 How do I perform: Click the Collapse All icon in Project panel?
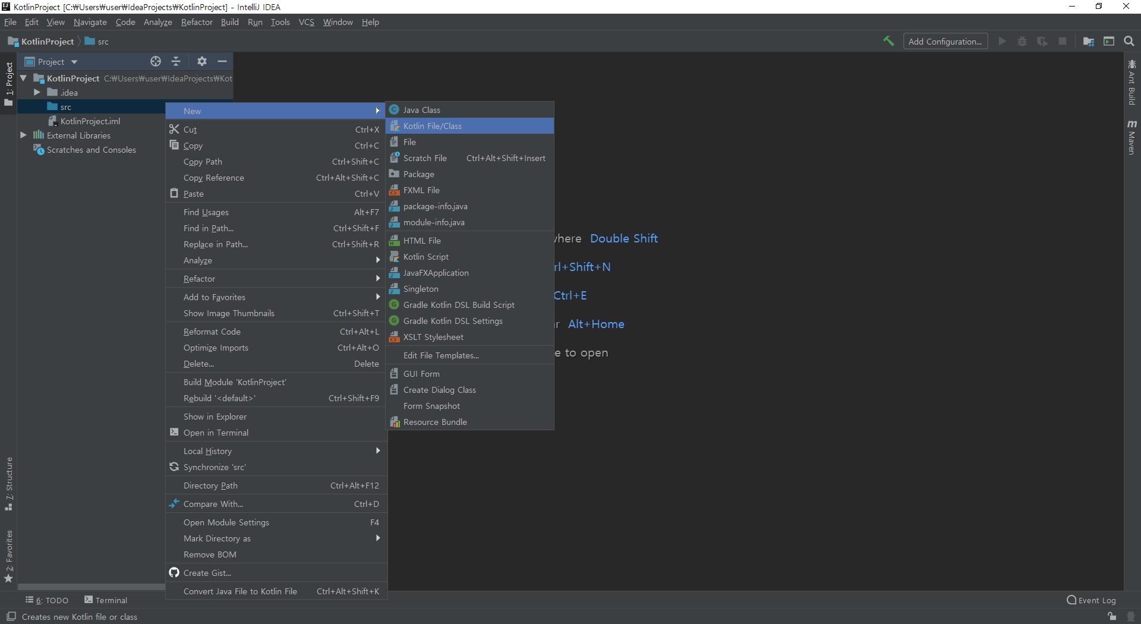point(176,61)
